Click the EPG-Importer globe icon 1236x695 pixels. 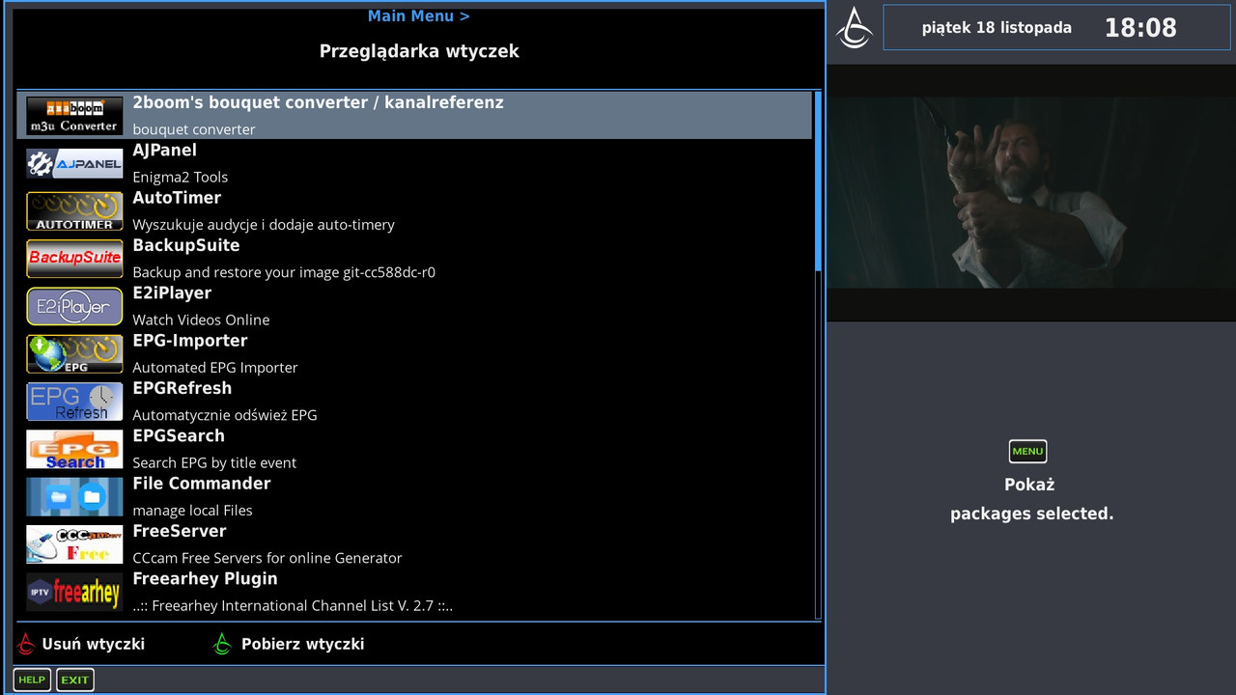74,353
